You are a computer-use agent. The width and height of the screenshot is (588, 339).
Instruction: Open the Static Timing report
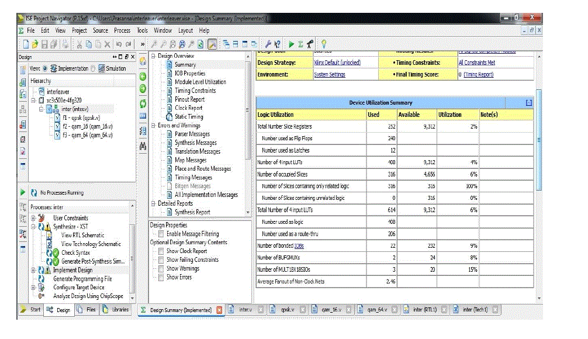coord(188,116)
